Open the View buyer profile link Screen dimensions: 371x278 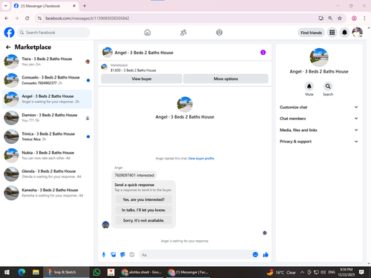(x=201, y=159)
